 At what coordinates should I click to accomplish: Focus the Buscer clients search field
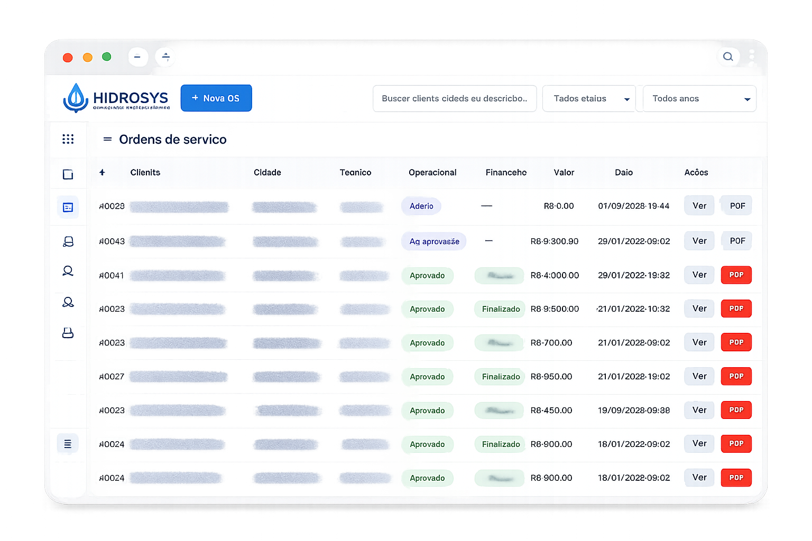click(x=455, y=99)
